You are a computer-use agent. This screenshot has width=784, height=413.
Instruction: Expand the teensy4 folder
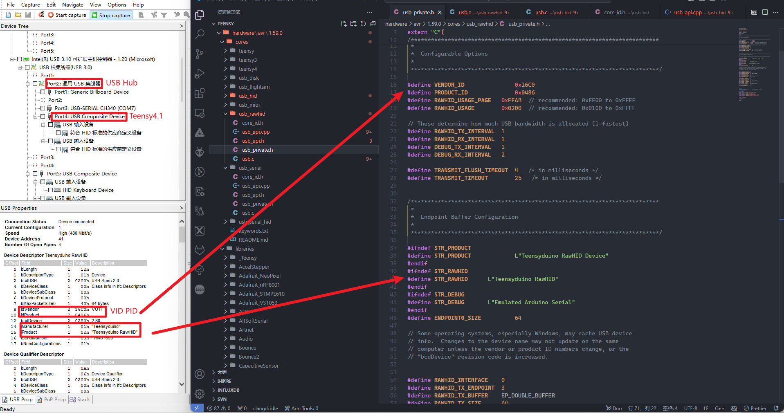(x=225, y=69)
